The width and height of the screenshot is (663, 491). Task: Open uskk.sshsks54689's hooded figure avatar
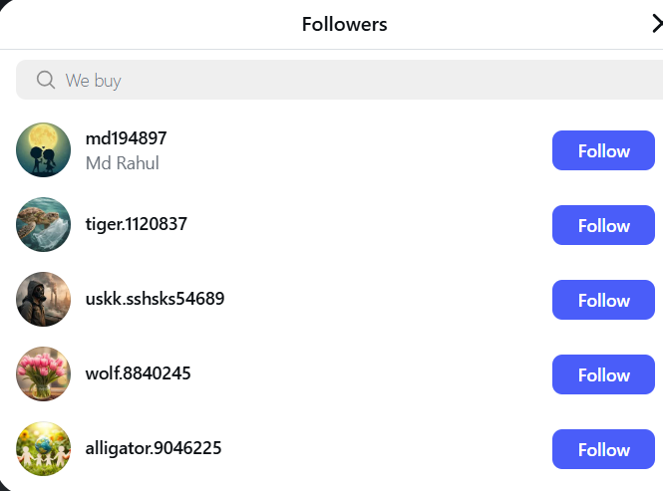pyautogui.click(x=44, y=300)
